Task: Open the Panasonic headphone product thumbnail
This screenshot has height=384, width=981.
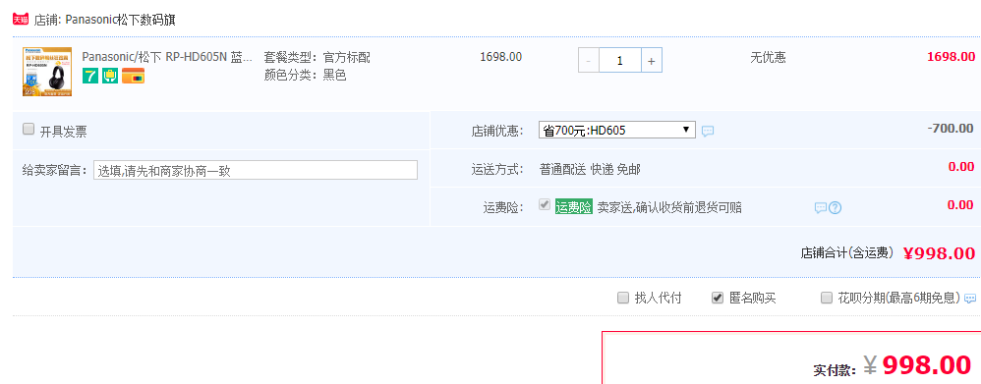Action: point(47,72)
